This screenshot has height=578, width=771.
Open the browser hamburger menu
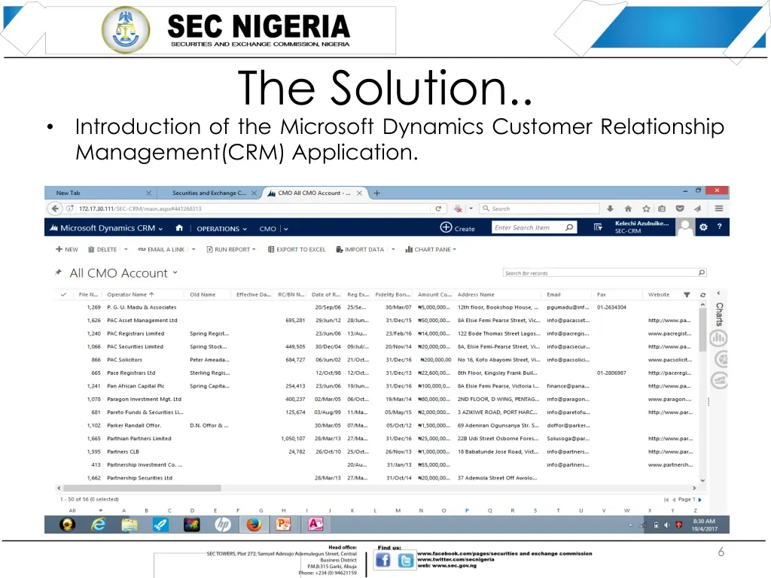coord(719,208)
